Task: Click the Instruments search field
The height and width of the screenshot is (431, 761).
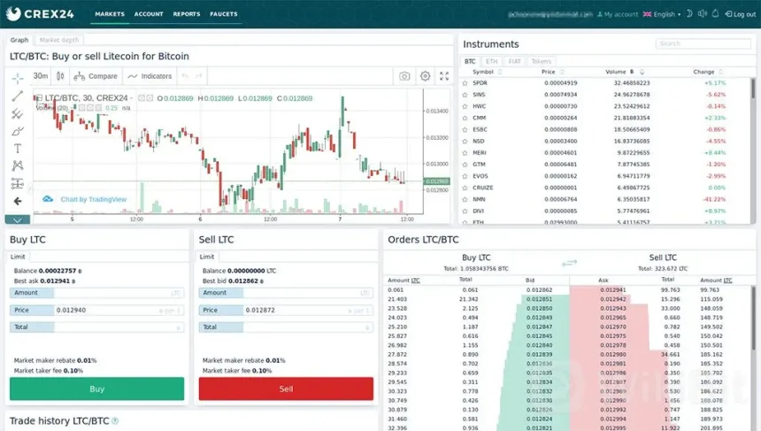Action: tap(703, 43)
